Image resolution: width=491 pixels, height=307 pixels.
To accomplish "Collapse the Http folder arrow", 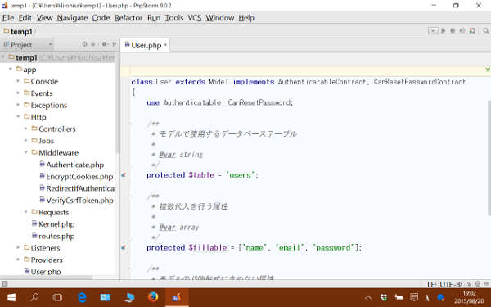I will click(18, 116).
